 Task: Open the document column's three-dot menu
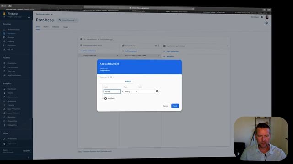click(228, 46)
